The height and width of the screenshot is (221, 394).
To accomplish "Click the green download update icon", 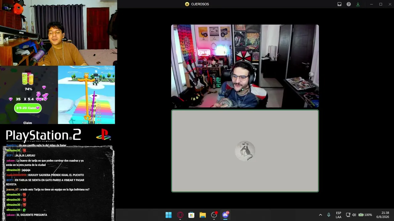I will point(358,4).
